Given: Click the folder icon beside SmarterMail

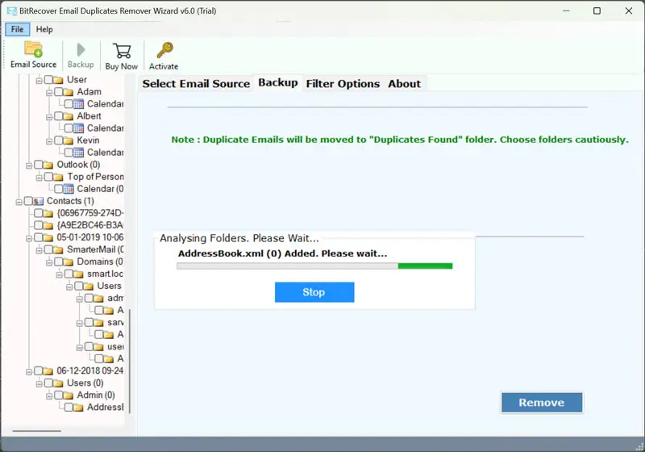Looking at the screenshot, I should tap(58, 249).
